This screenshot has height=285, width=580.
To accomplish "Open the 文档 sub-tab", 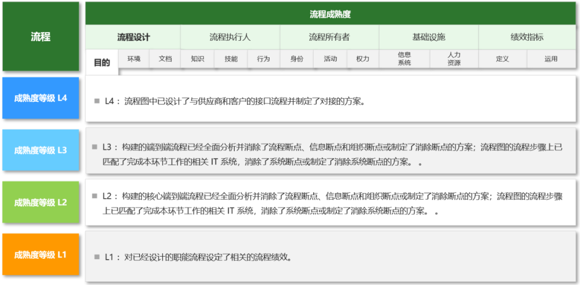I will point(165,59).
